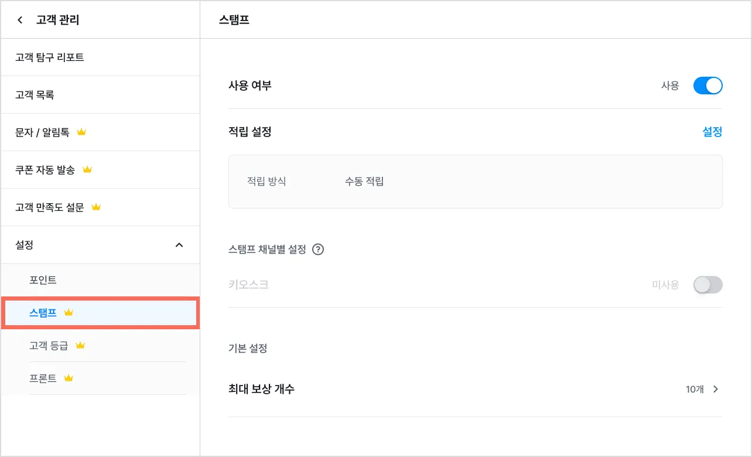Click the crown icon beside 고객 만족도 설문
This screenshot has height=457, width=752.
tap(97, 207)
